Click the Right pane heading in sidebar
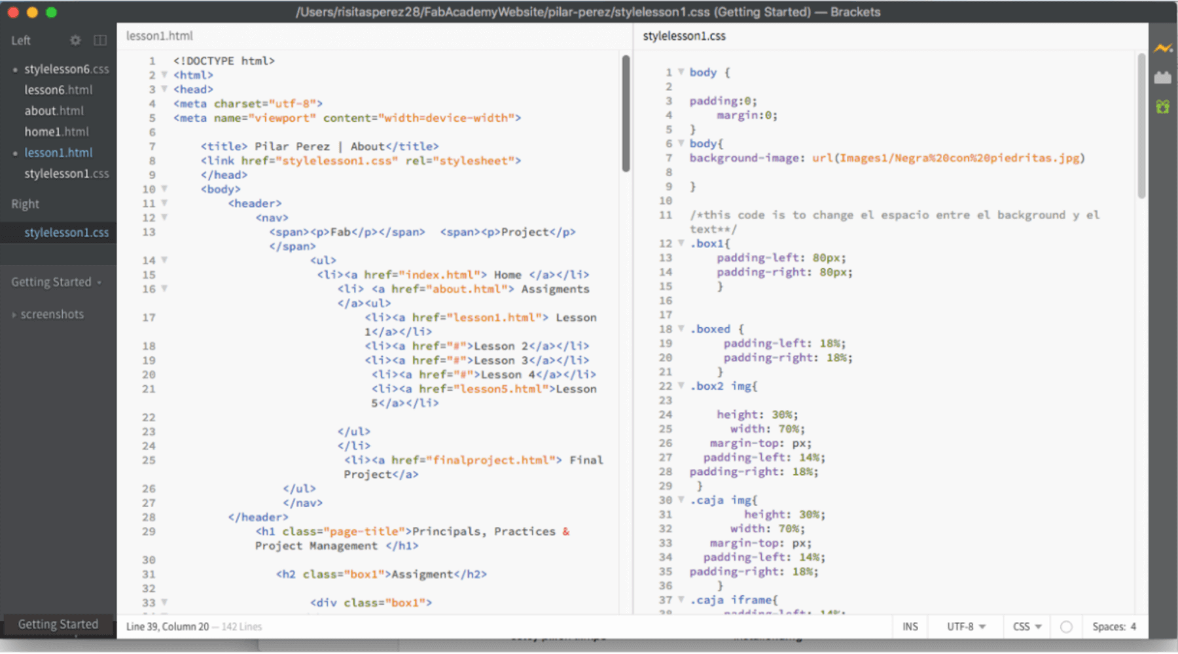 click(25, 204)
